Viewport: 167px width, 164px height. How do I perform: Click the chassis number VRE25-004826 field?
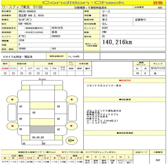click(x=28, y=11)
